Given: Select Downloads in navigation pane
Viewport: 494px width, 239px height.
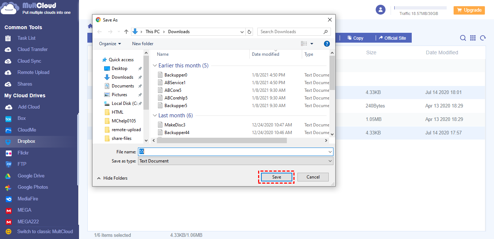Looking at the screenshot, I should point(122,77).
